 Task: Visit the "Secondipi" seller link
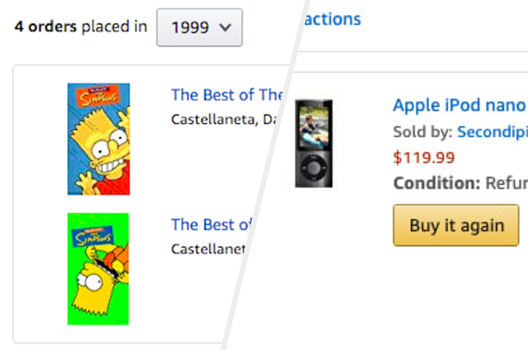tap(492, 132)
